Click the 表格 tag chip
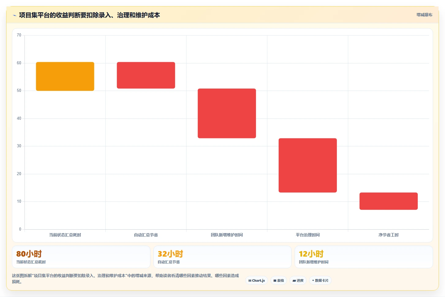Image resolution: width=445 pixels, height=297 pixels. click(x=279, y=280)
